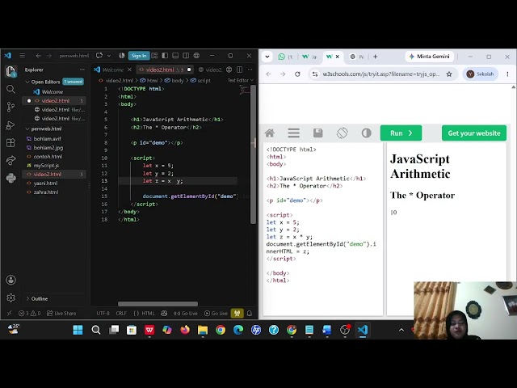517x388 pixels.
Task: Toggle W3Schools dark mode contrast icon
Action: pos(366,133)
